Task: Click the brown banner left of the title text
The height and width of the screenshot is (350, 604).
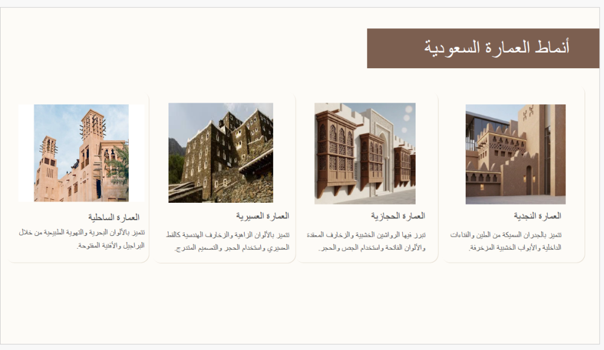Action: click(393, 48)
